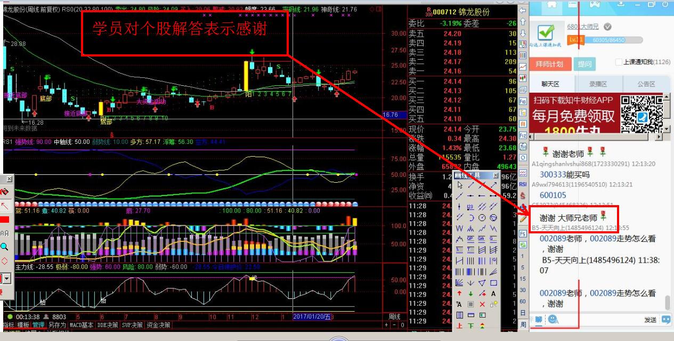
Task: Click the emoji icon in chat input bar
Action: click(553, 319)
